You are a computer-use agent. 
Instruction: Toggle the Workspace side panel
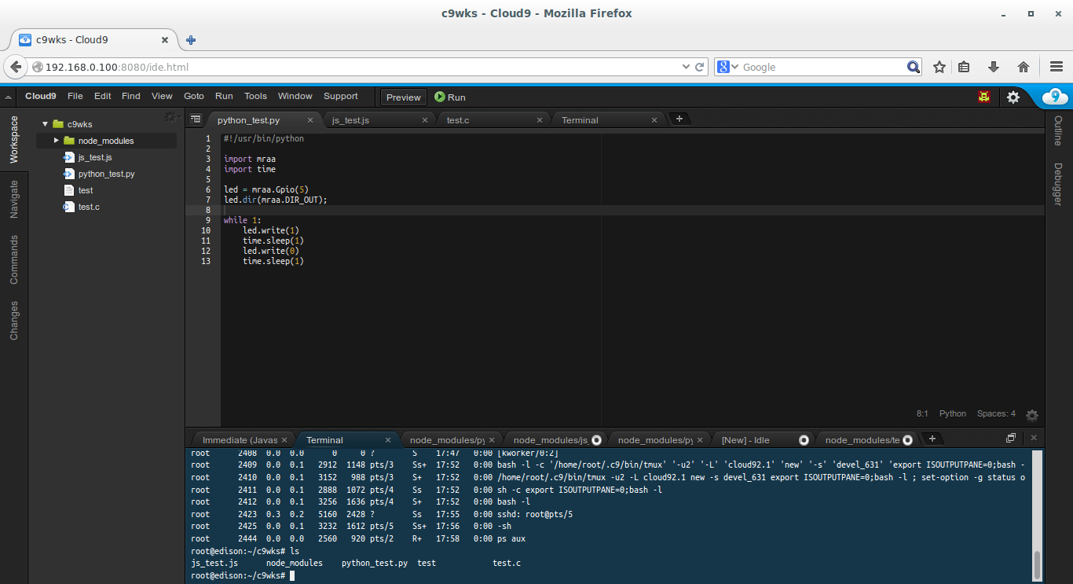(x=13, y=140)
